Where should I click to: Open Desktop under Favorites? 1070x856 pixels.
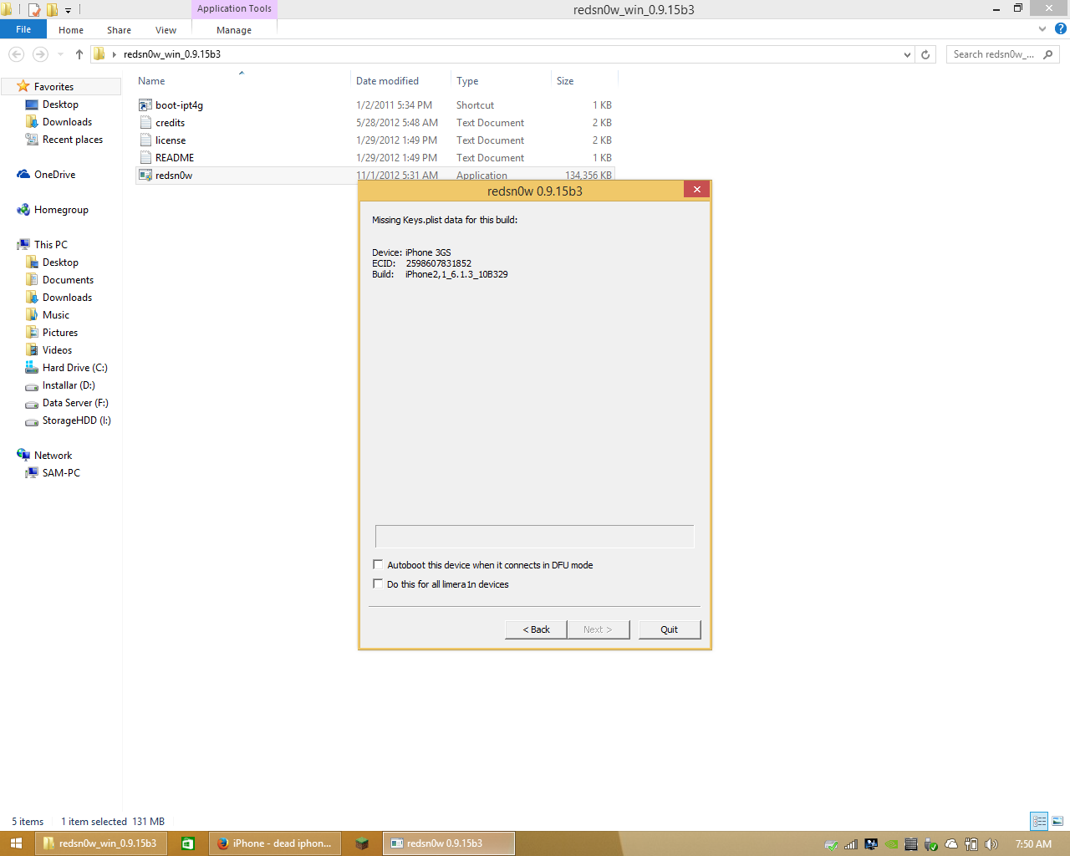tap(60, 104)
